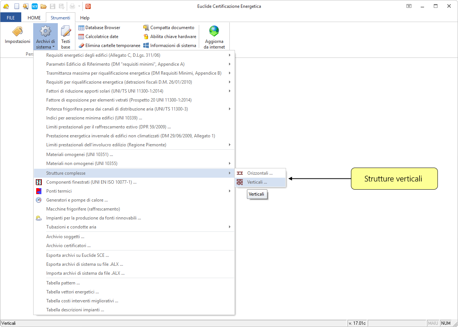The width and height of the screenshot is (458, 327).
Task: Switch to the HOME ribbon tab
Action: [34, 18]
